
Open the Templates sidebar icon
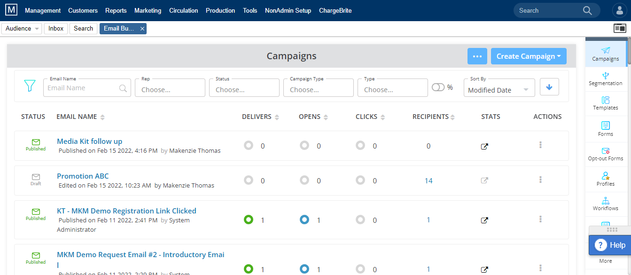606,103
